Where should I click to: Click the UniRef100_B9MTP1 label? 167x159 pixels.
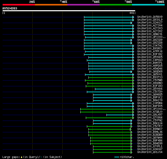click(x=150, y=63)
